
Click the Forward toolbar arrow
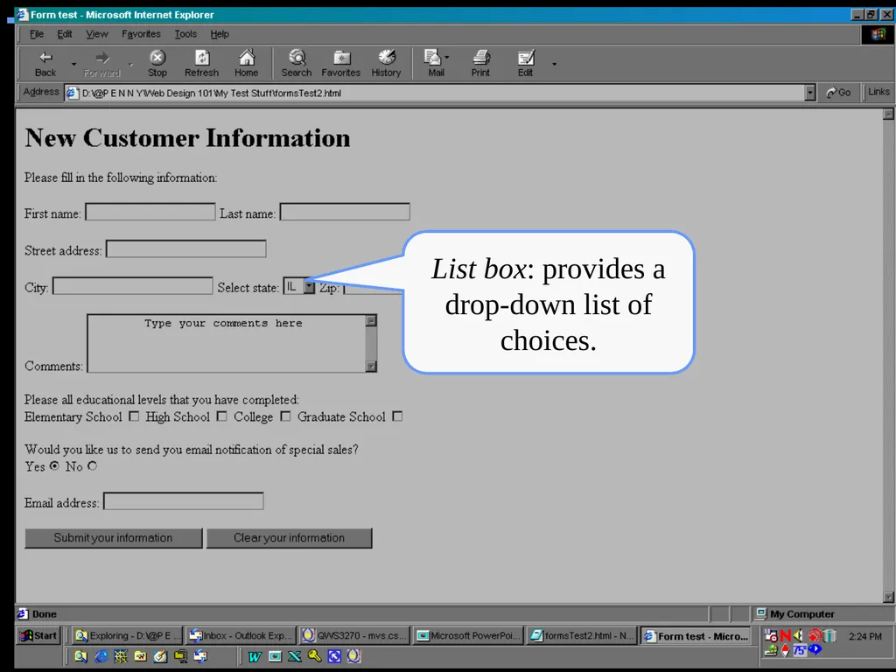coord(102,63)
